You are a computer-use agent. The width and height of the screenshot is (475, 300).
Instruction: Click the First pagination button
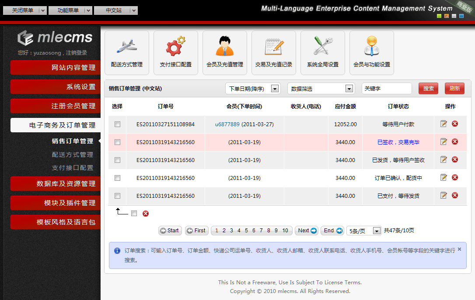tap(196, 231)
